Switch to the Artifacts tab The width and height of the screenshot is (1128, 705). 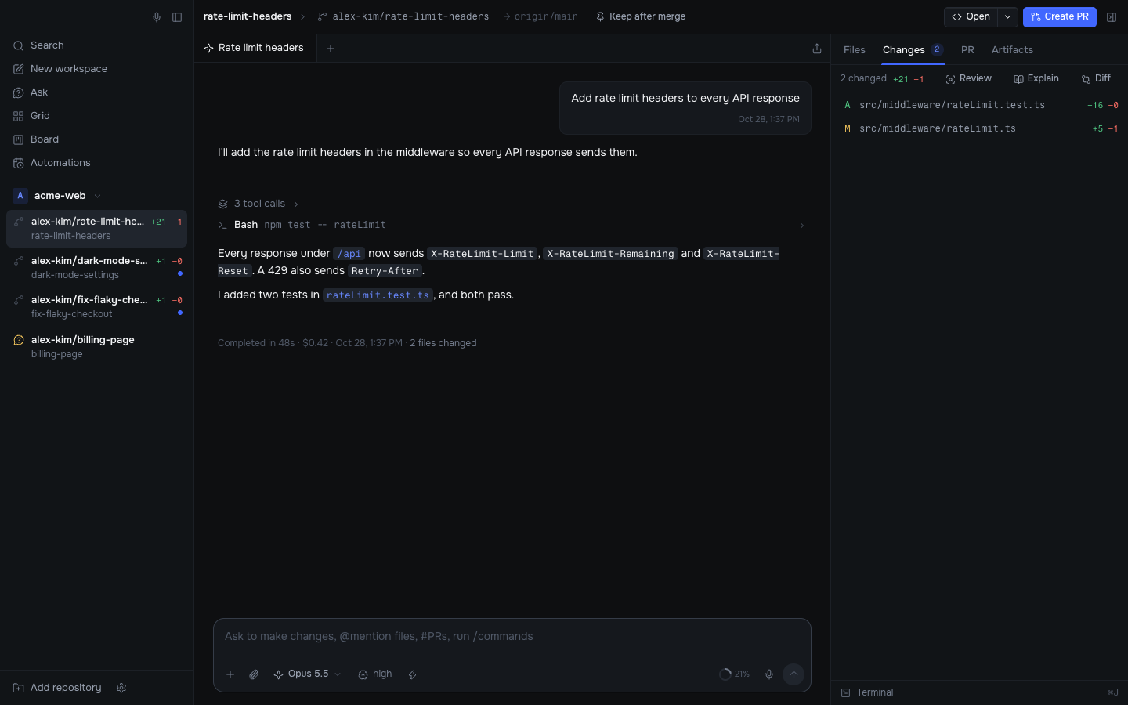[x=1012, y=49]
